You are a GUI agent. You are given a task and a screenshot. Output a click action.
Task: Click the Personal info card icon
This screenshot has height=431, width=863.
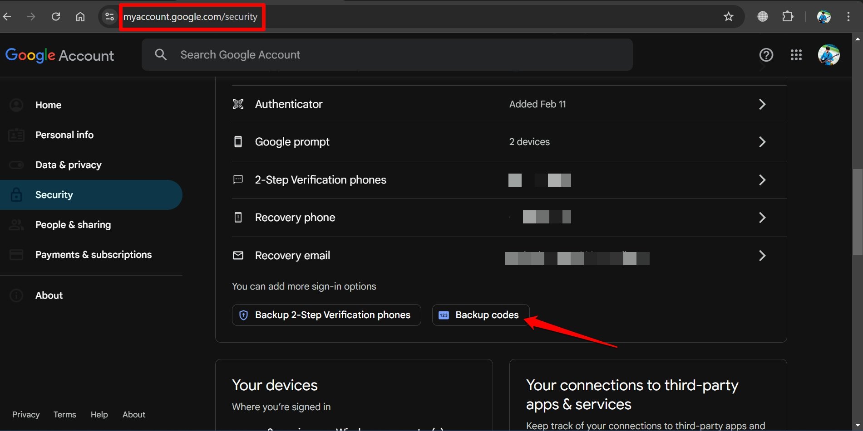coord(16,135)
